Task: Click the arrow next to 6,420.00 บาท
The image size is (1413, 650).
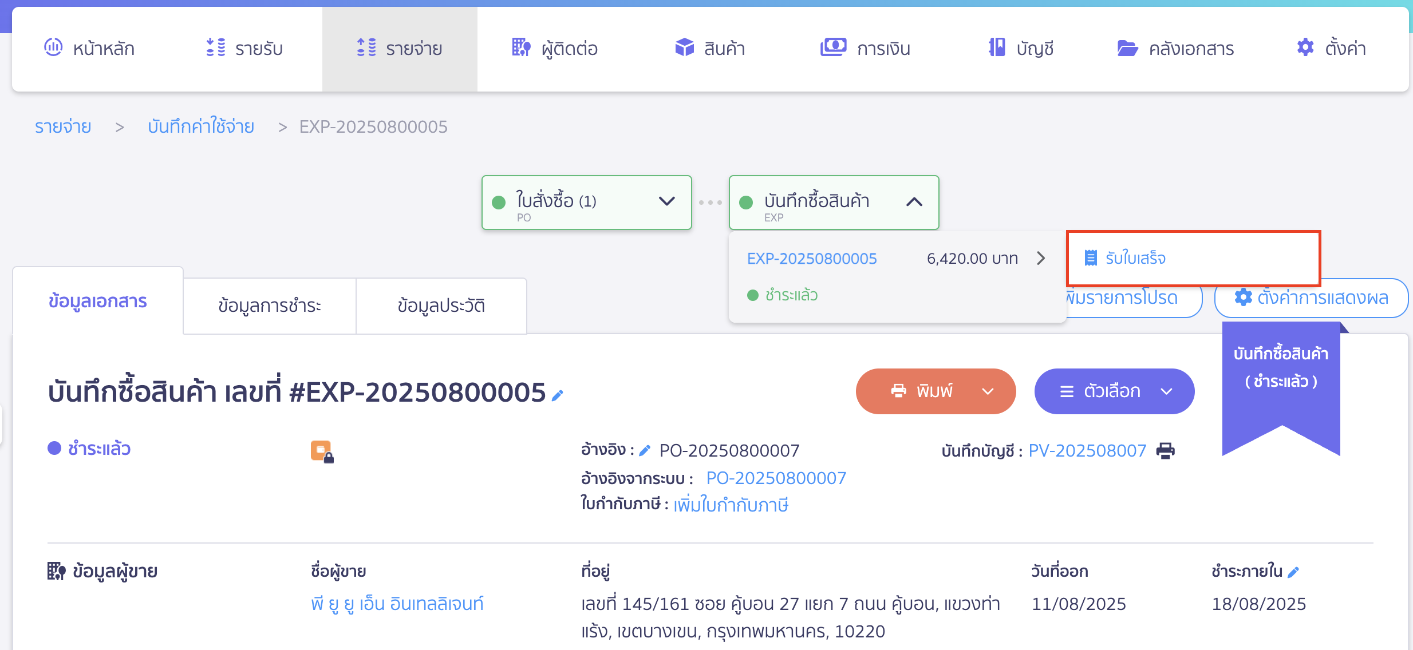Action: click(x=1041, y=259)
